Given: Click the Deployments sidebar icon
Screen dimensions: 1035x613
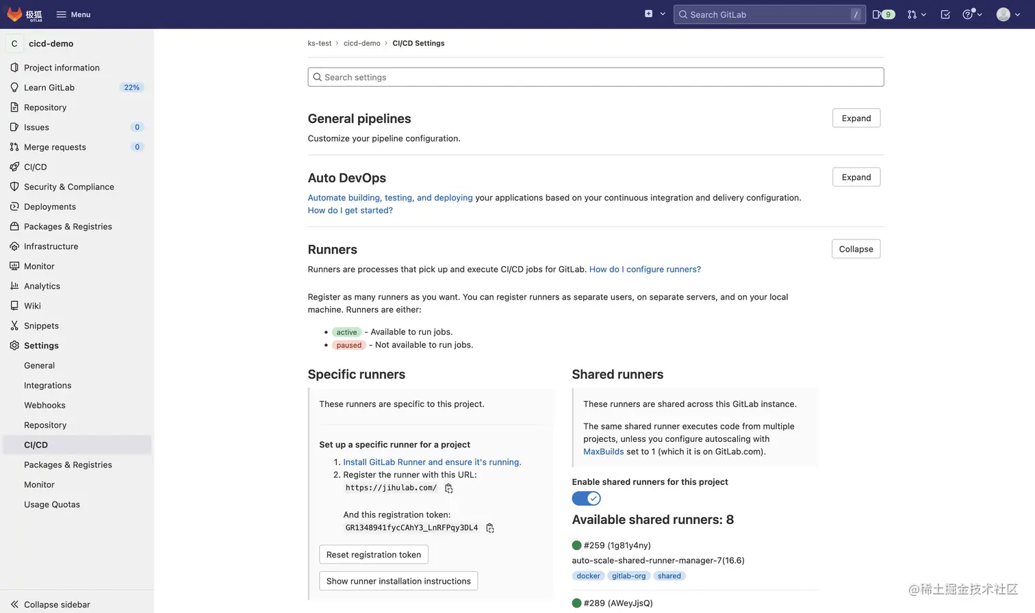Looking at the screenshot, I should click(x=14, y=207).
